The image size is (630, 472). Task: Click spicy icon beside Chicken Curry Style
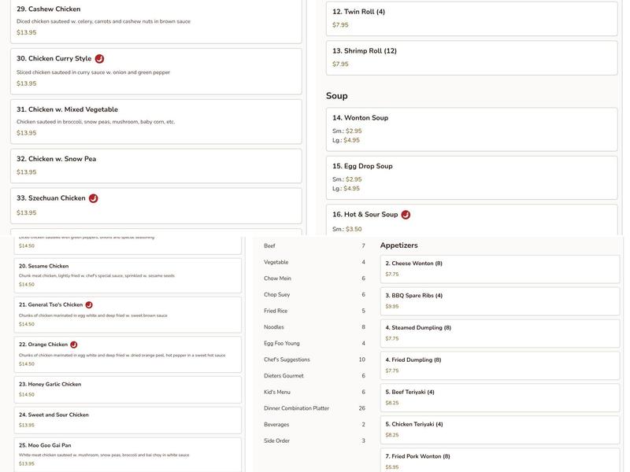99,59
